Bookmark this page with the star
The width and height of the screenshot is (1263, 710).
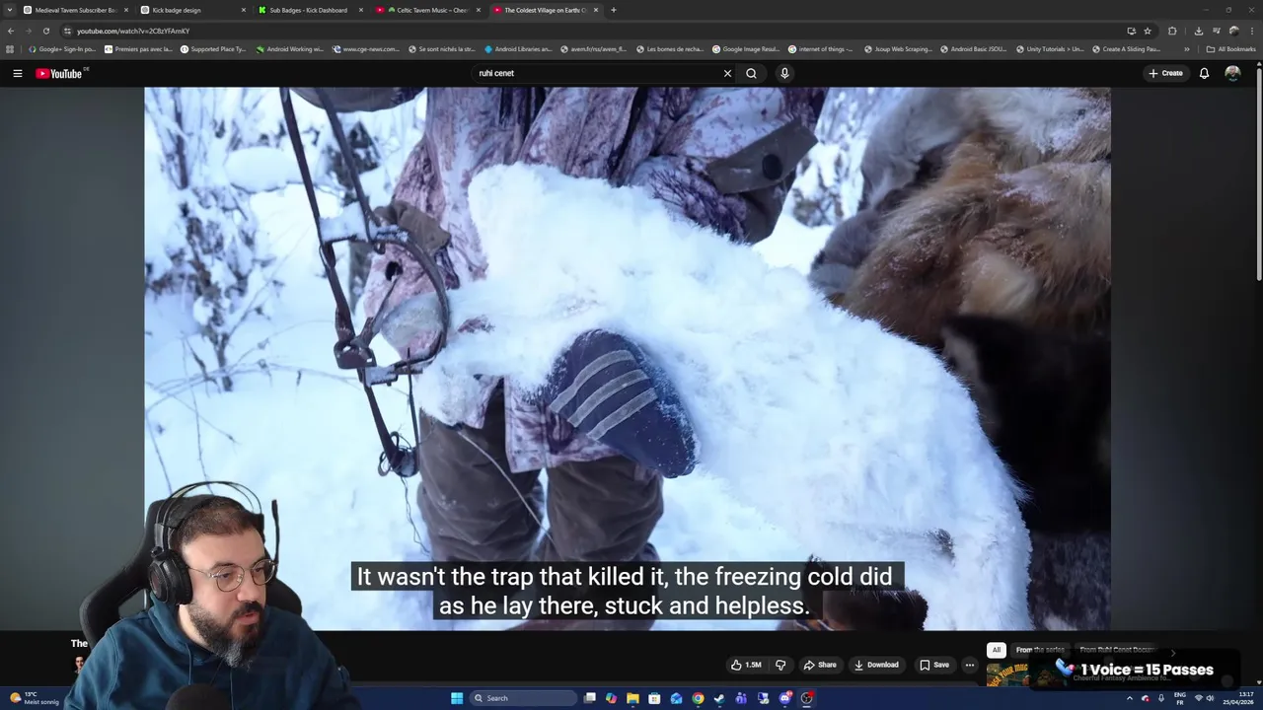click(1148, 31)
